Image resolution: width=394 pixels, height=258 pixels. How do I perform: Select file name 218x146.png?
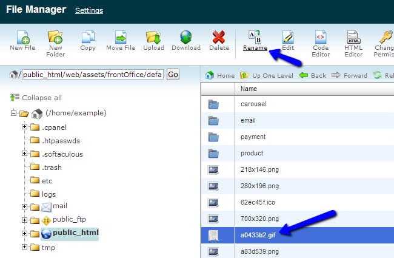[259, 169]
